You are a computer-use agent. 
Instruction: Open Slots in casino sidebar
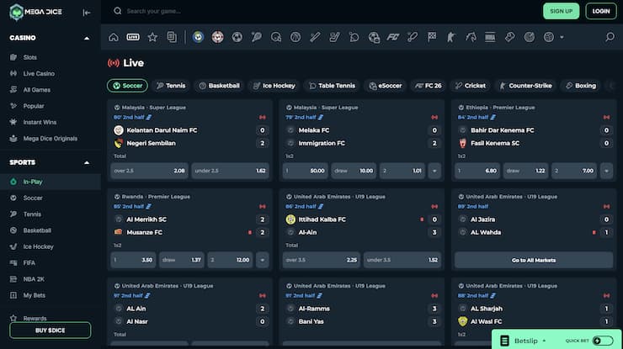[29, 57]
